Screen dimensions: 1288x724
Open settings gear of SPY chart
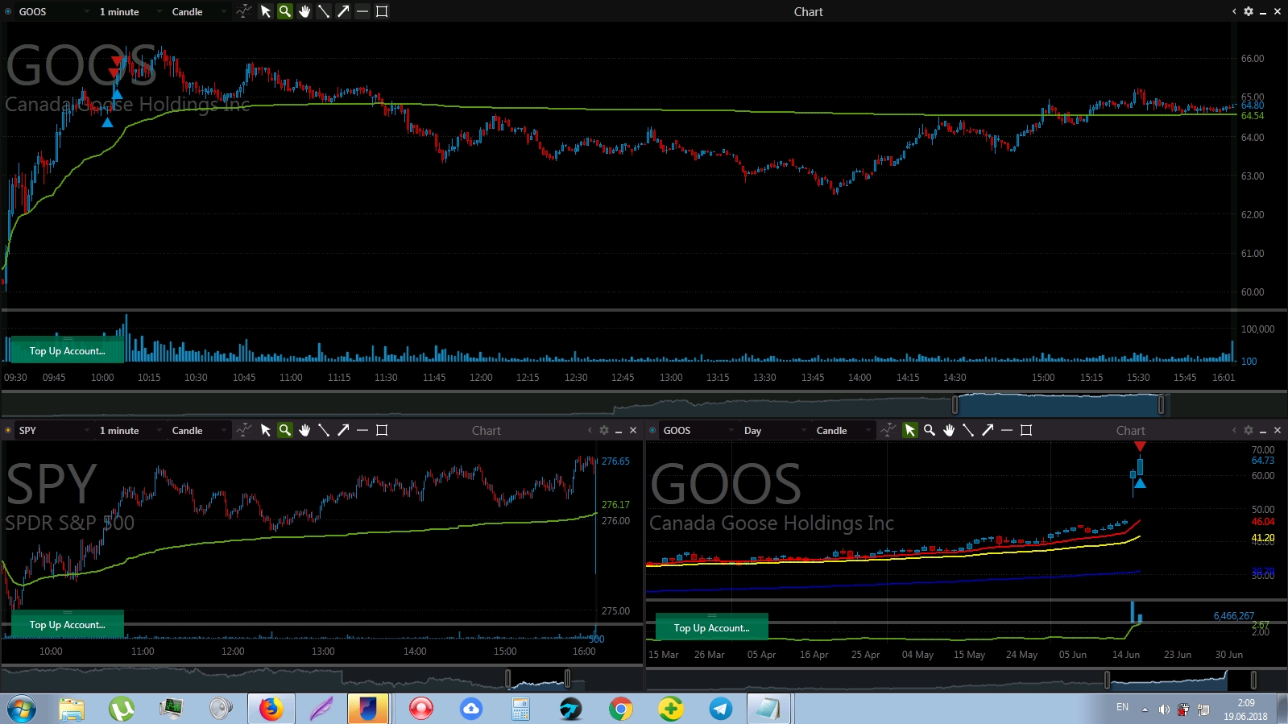click(604, 430)
